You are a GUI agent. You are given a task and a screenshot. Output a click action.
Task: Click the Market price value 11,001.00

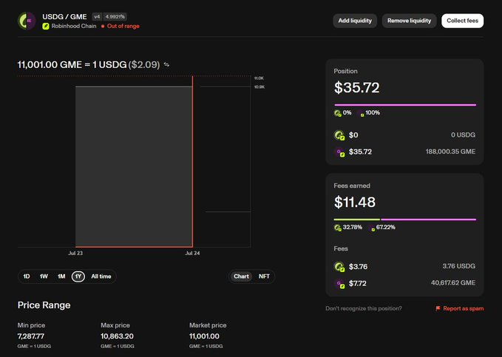(x=204, y=336)
